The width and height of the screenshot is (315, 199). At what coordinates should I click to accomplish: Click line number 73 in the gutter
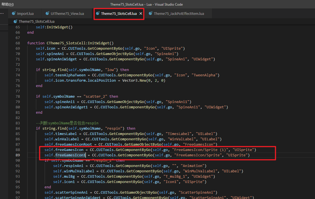point(18,70)
